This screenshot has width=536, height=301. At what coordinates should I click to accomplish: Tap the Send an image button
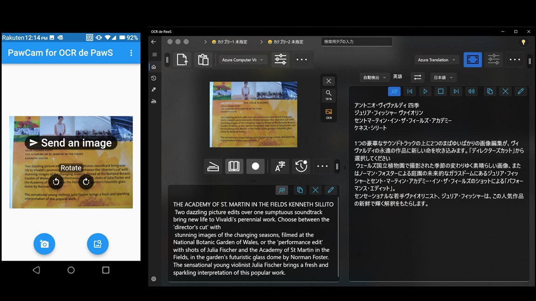[x=71, y=143]
